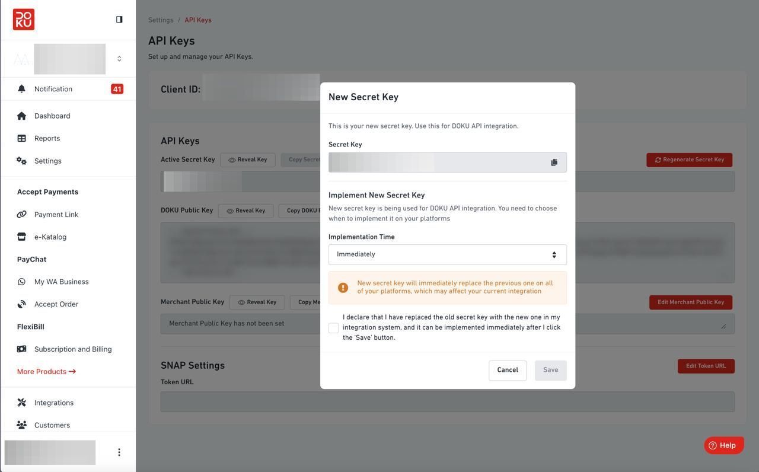The image size is (759, 472).
Task: Open the Implementation Time dropdown
Action: click(x=448, y=255)
